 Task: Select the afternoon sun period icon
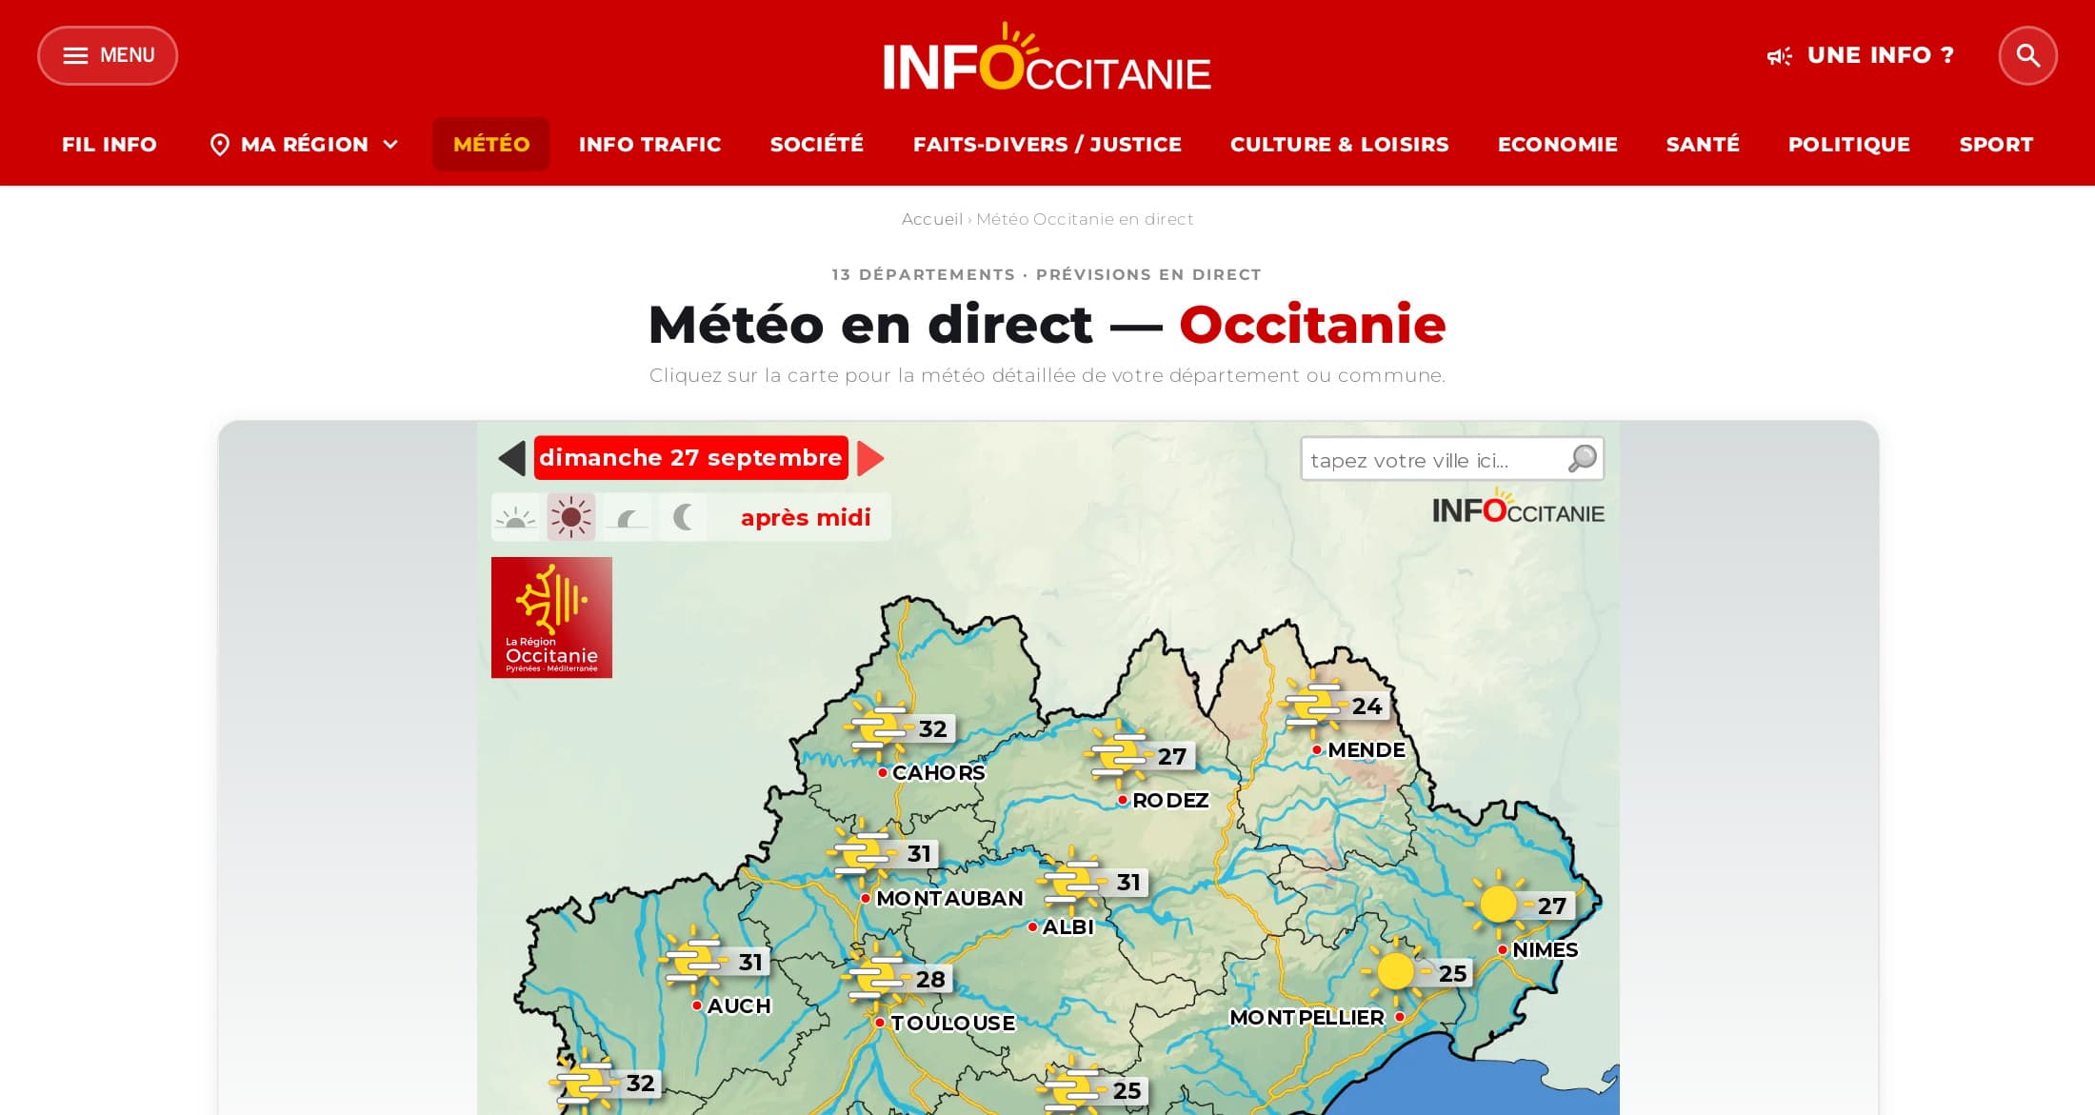571,517
